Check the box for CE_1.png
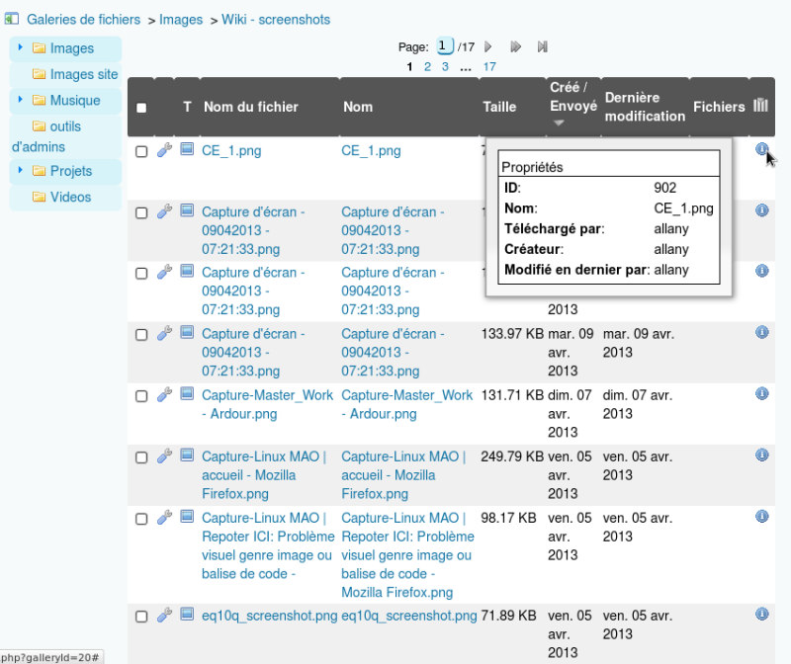The image size is (791, 664). click(x=141, y=151)
